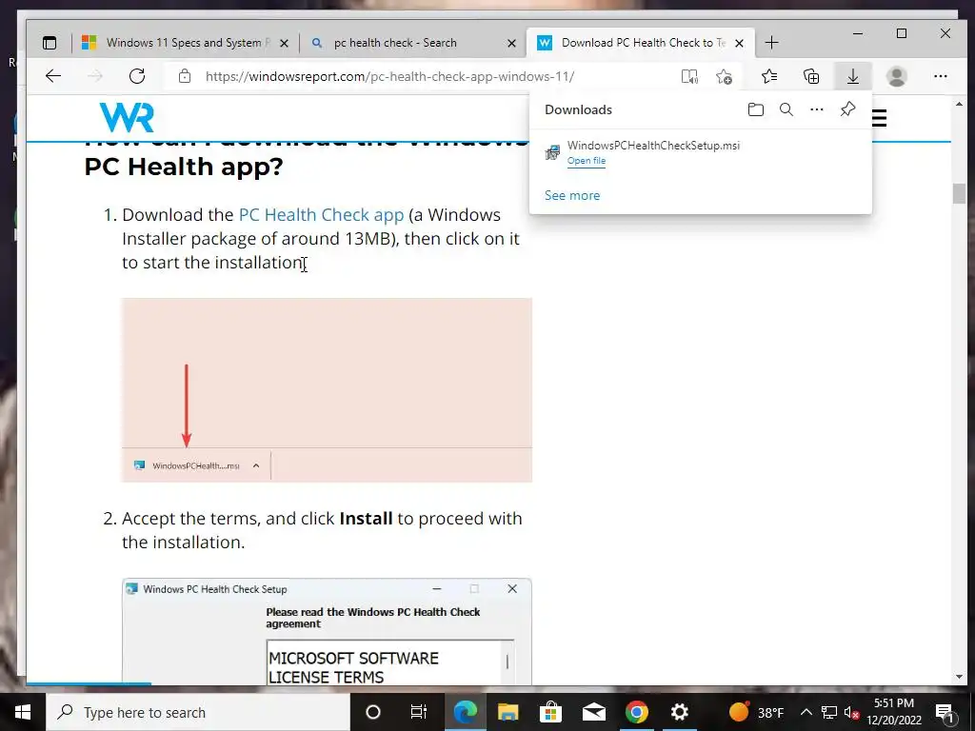Add this page to favorites with the star-plus icon
Screen dimensions: 975x731
(x=724, y=76)
